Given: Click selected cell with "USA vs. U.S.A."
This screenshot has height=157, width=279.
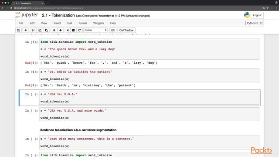Looking at the screenshot, I should point(149,98).
